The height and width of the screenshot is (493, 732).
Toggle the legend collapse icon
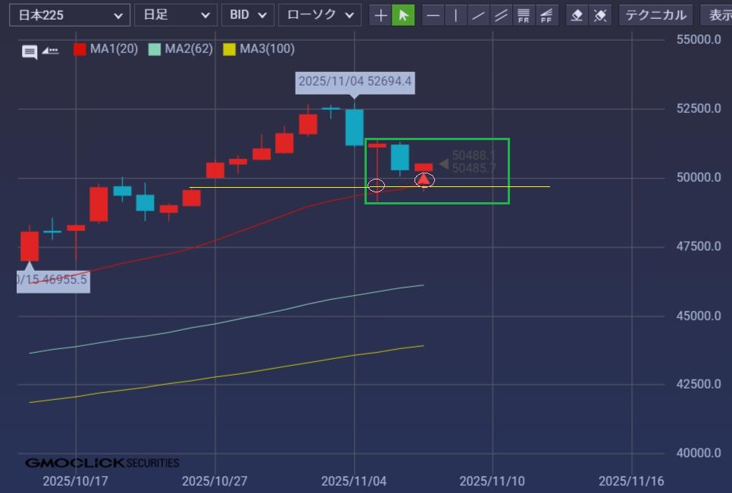(x=50, y=51)
